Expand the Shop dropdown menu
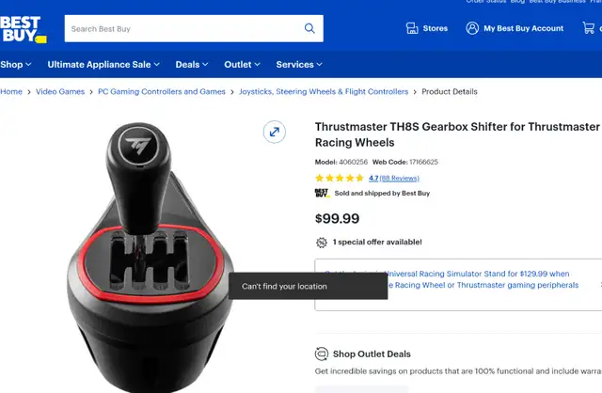This screenshot has height=393, width=602. (x=16, y=65)
